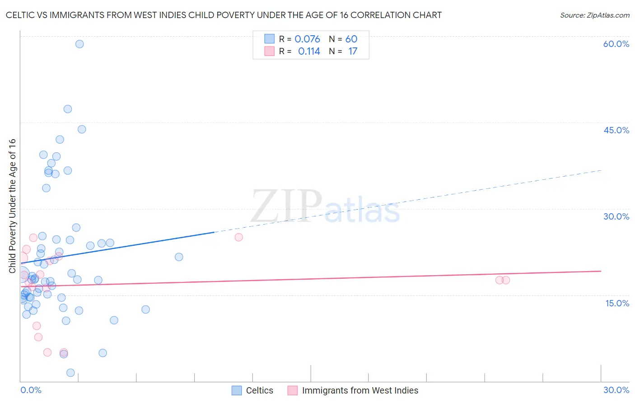Click the 60.0% y-axis label
The height and width of the screenshot is (403, 635).
pos(616,44)
